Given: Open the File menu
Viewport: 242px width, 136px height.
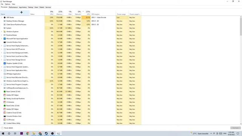Looking at the screenshot, I should (2, 4).
